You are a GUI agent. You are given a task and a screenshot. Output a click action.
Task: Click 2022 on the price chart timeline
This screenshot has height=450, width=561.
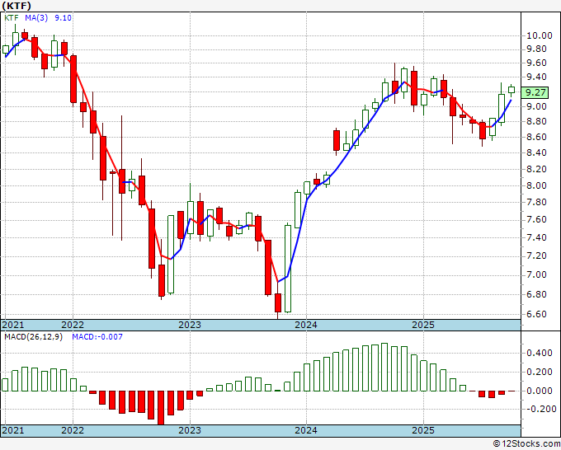tap(73, 325)
